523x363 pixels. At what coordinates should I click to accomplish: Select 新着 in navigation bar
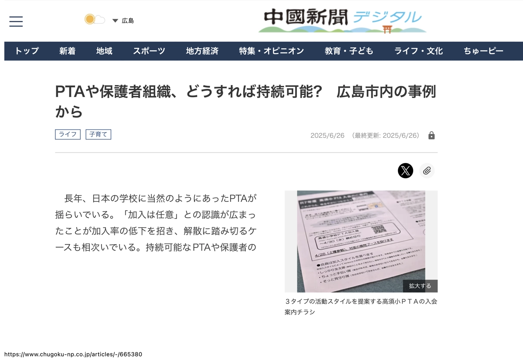68,51
